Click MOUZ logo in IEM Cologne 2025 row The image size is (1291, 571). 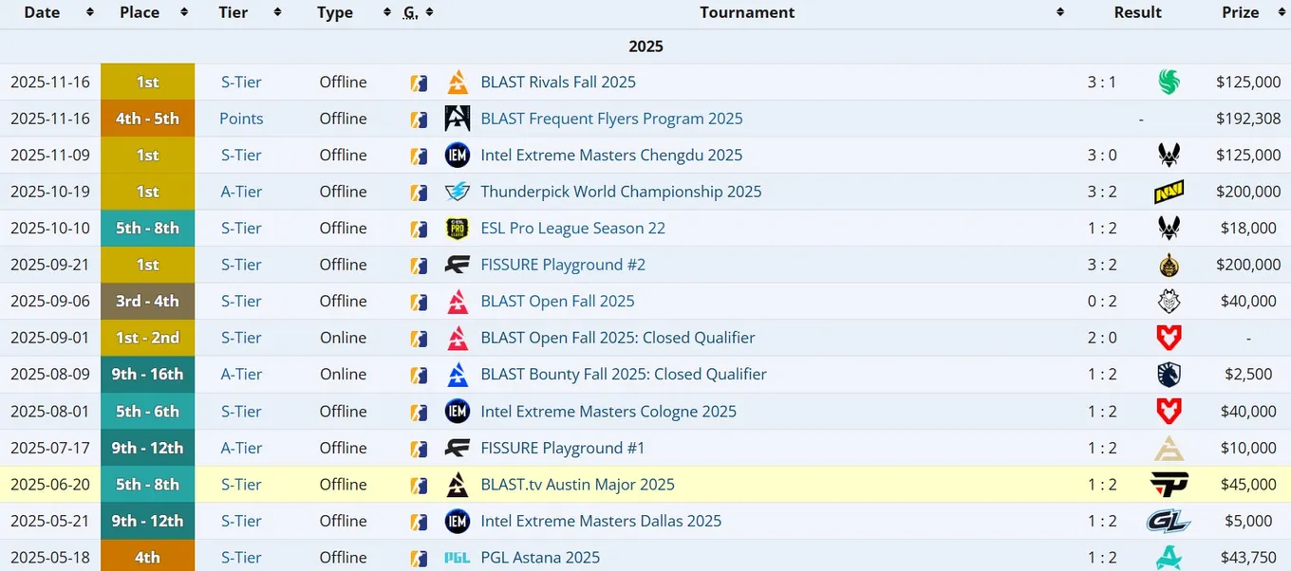click(x=1169, y=411)
